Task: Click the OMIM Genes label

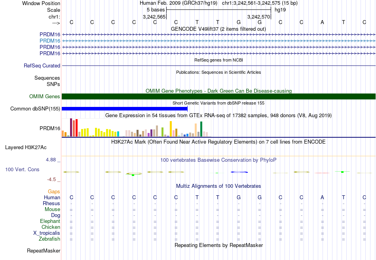Action: pyautogui.click(x=45, y=96)
